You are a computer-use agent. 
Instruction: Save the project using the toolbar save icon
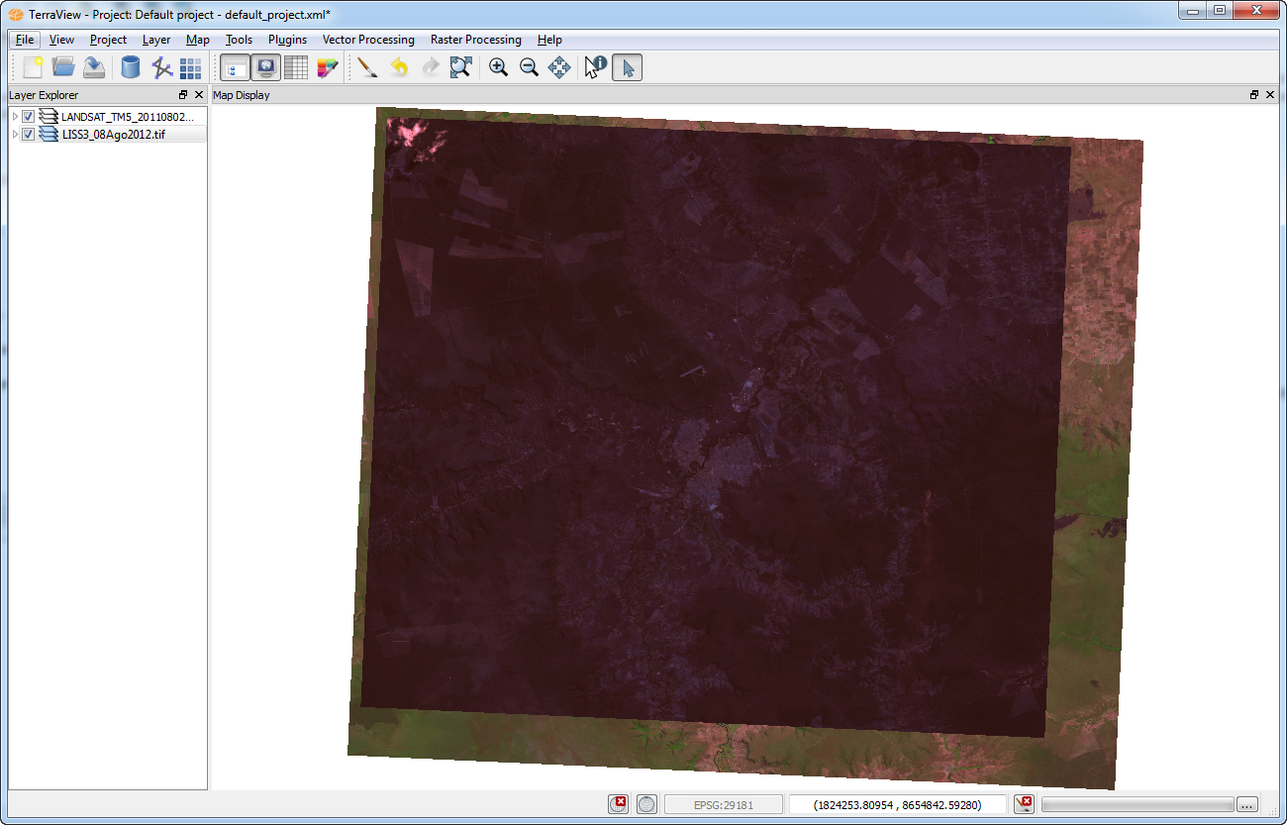point(94,67)
